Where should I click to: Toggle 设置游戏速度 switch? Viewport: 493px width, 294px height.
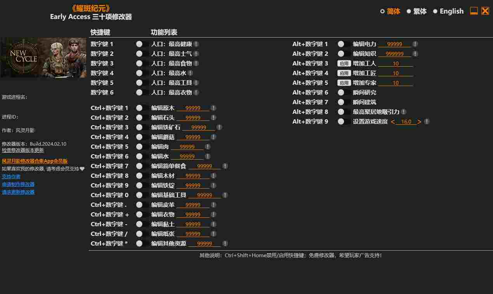pyautogui.click(x=344, y=122)
